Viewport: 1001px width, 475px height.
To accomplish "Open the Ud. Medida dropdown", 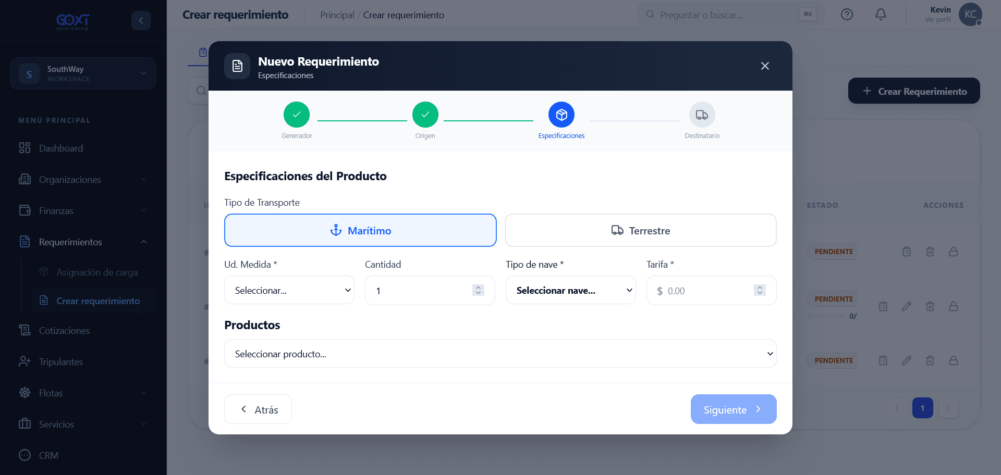I will point(289,290).
